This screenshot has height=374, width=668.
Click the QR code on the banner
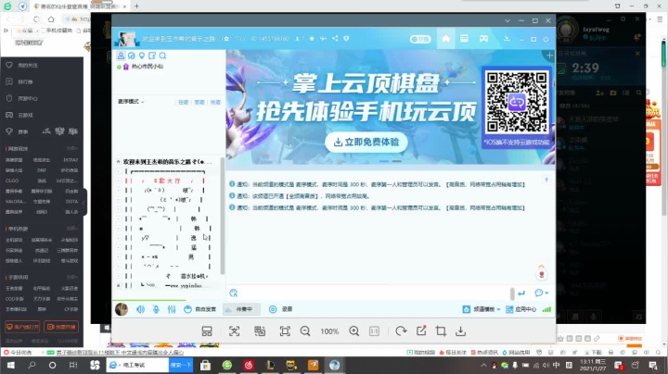517,103
